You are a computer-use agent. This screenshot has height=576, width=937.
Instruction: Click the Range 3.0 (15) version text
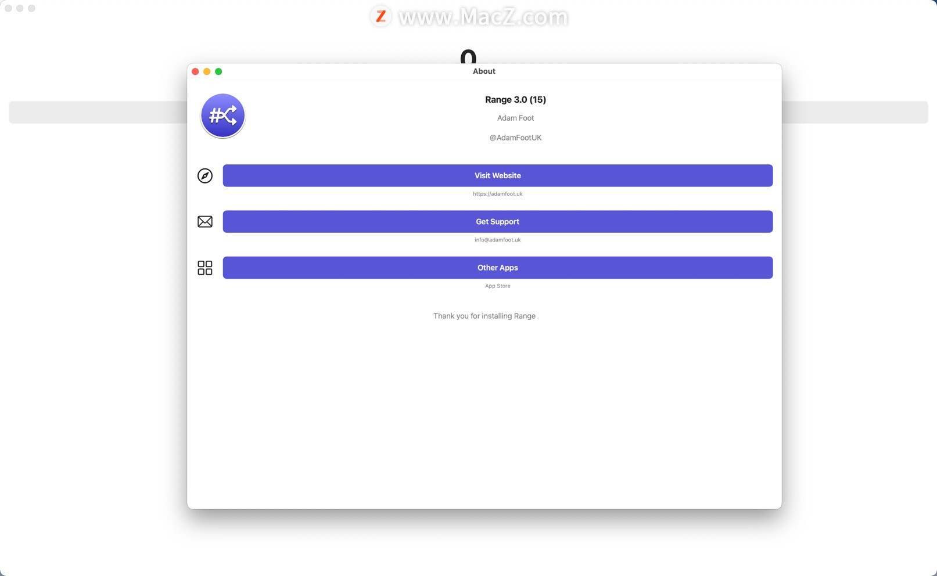(515, 99)
